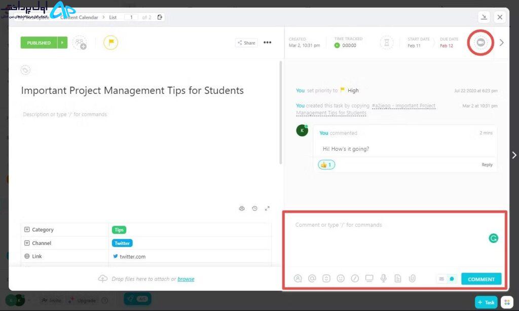Click the paperclip attachment icon

pyautogui.click(x=412, y=279)
